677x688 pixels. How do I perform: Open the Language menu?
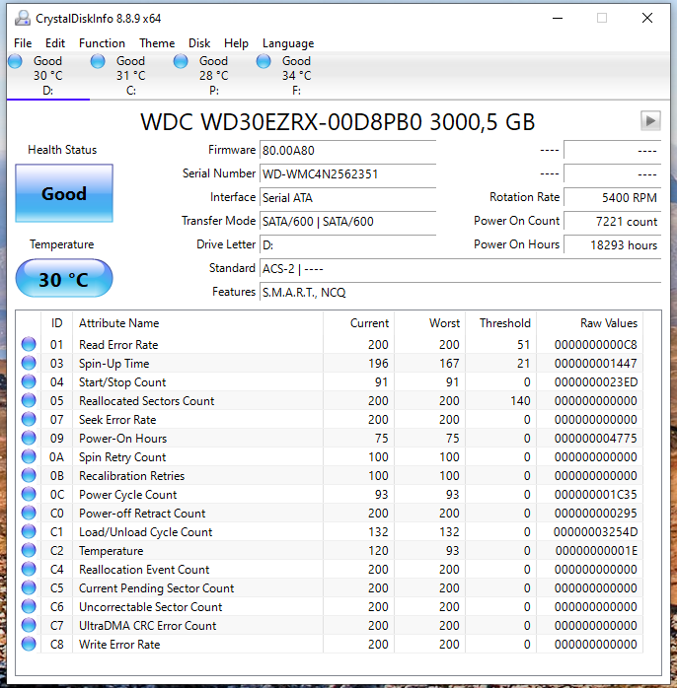(288, 43)
